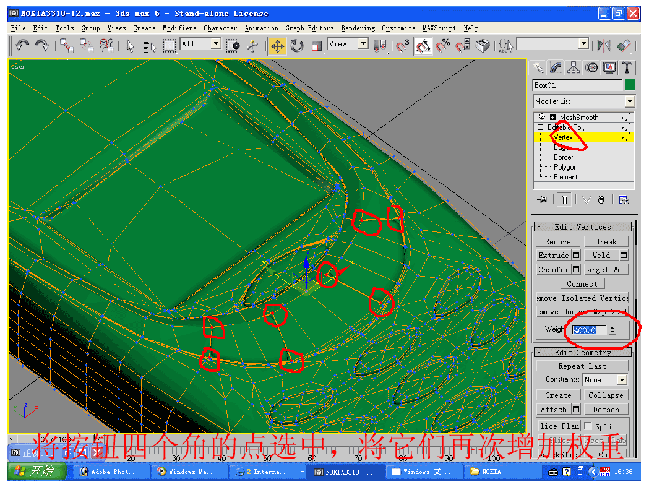Open the Display command panel tab
The image size is (649, 487).
tap(609, 67)
